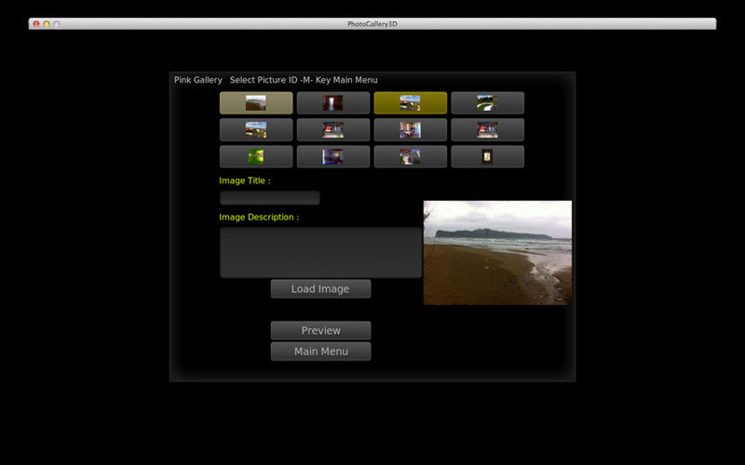Click inside the Image Description box
Image resolution: width=745 pixels, height=465 pixels.
pos(320,252)
